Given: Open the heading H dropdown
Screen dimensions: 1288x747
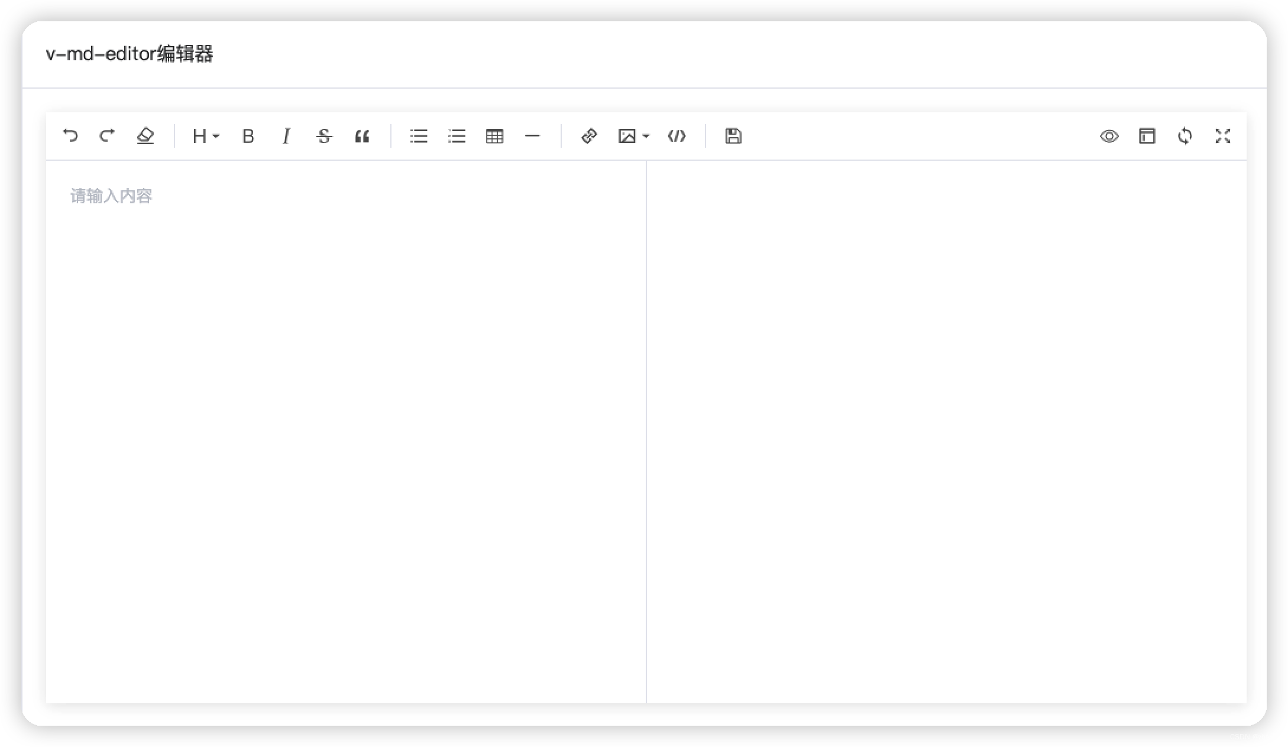Looking at the screenshot, I should [x=206, y=136].
